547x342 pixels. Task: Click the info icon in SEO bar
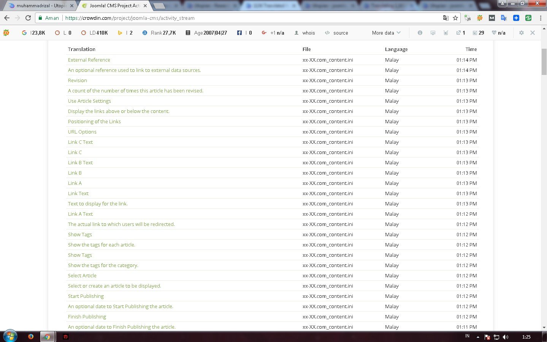pyautogui.click(x=420, y=33)
